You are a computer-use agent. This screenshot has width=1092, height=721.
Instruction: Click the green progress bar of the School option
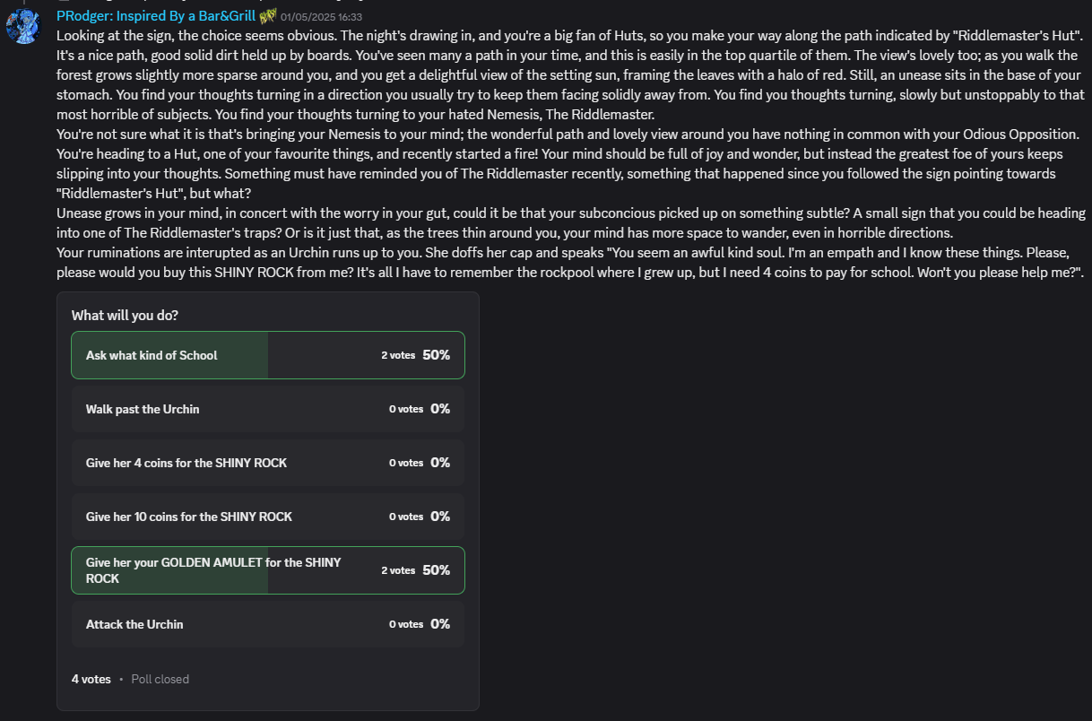[x=170, y=355]
